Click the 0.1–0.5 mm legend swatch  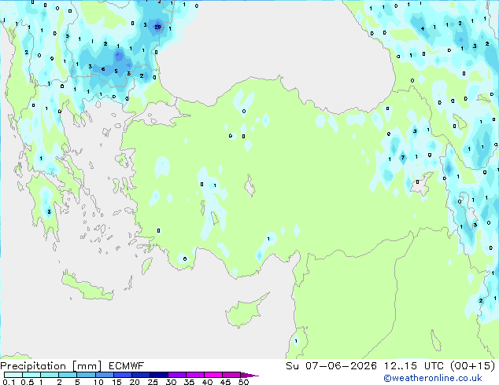tap(13, 375)
